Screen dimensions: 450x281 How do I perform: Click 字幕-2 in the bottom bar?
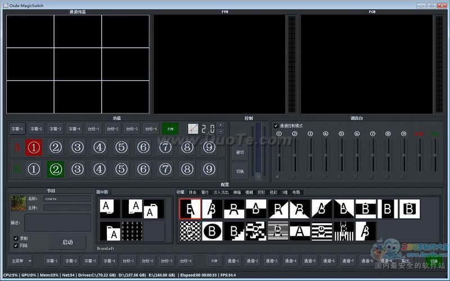tap(71, 261)
